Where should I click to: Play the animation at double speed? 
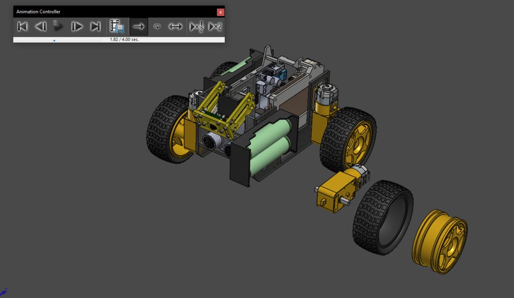[x=215, y=27]
